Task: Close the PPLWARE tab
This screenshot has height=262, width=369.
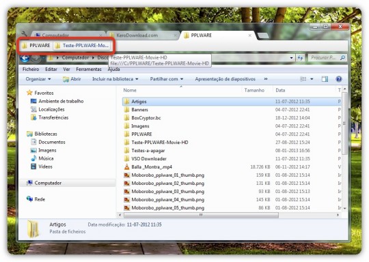Action: coord(249,35)
